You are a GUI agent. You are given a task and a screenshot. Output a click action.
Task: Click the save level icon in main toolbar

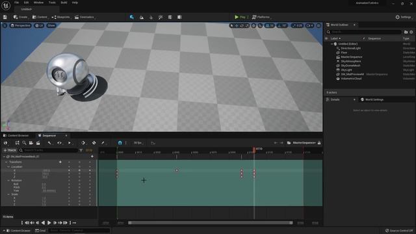(5, 17)
